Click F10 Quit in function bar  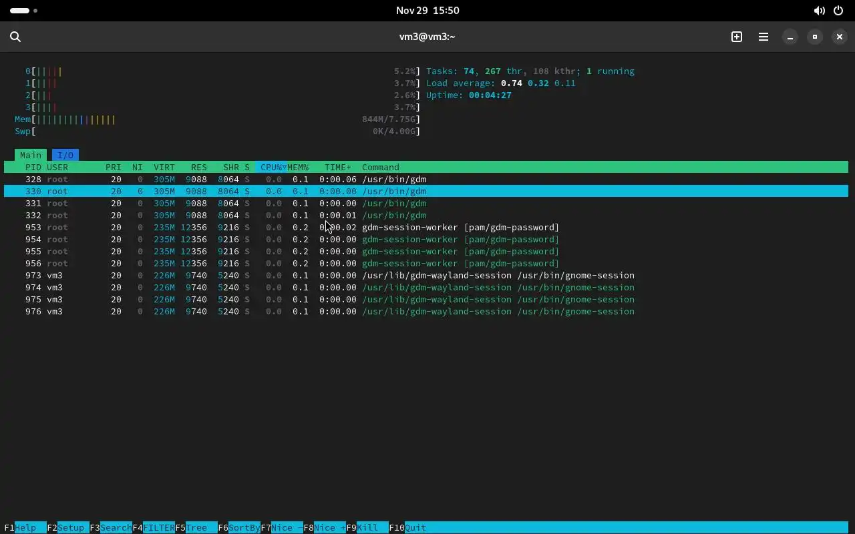coord(407,527)
